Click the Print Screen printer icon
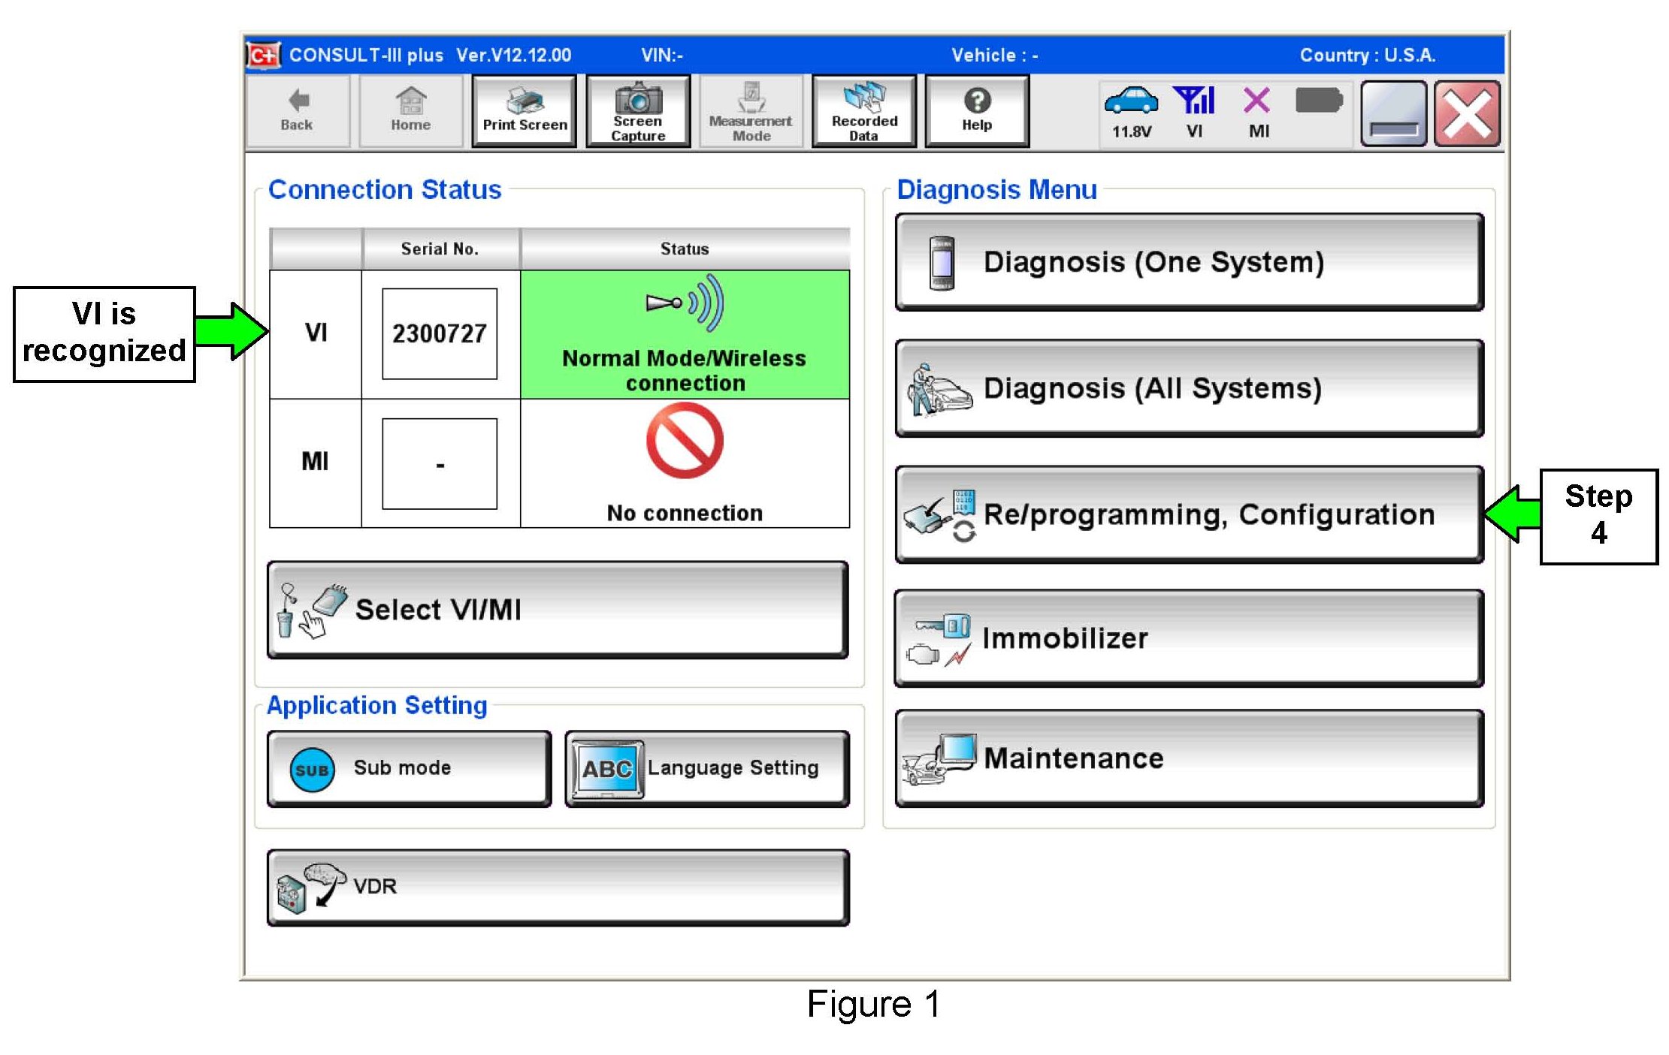The image size is (1669, 1055). pyautogui.click(x=525, y=100)
